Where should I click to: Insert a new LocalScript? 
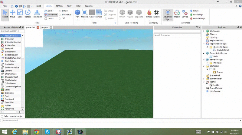click(196, 14)
